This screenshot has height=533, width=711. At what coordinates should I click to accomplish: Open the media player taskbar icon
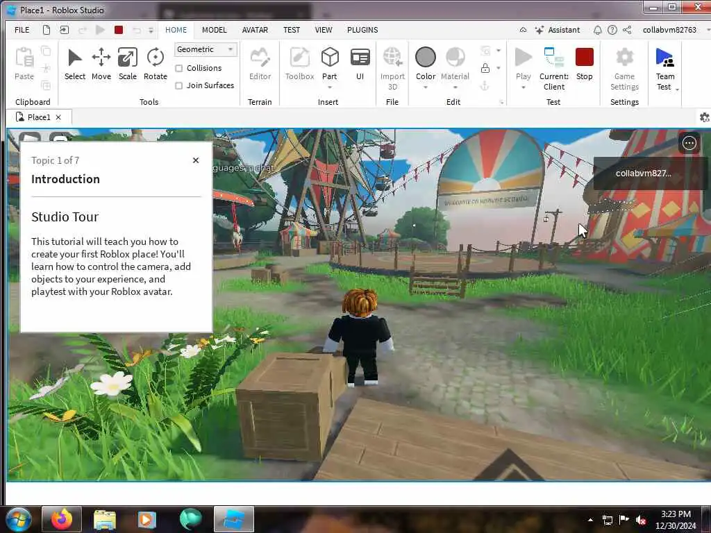pos(147,519)
